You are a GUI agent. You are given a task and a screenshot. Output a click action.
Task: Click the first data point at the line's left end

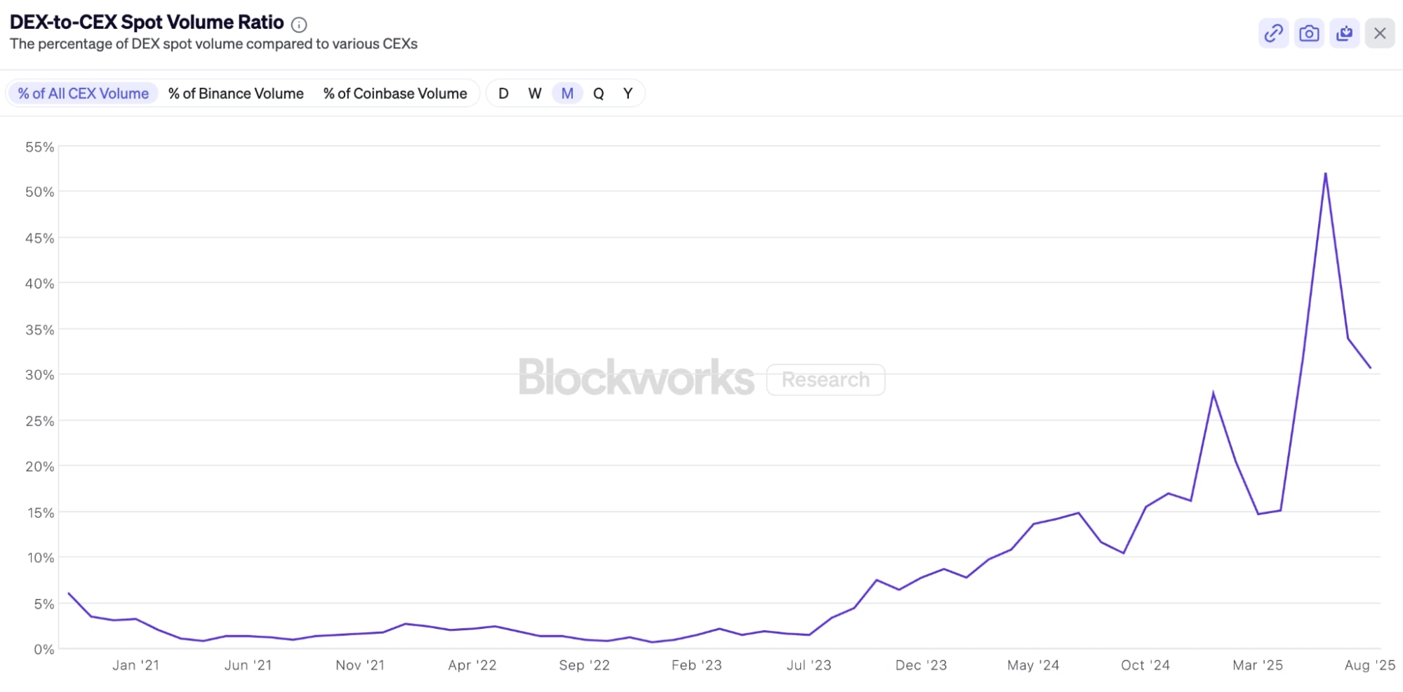[x=69, y=594]
